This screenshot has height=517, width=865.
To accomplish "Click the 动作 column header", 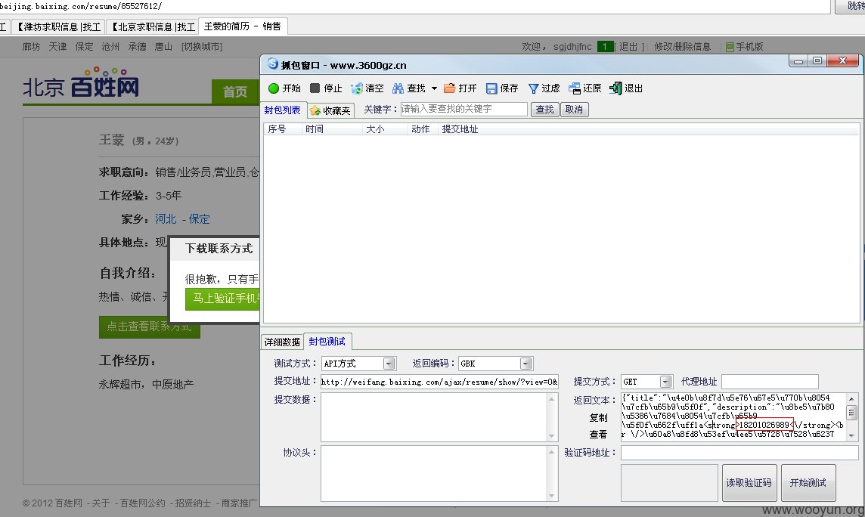I will click(x=420, y=129).
